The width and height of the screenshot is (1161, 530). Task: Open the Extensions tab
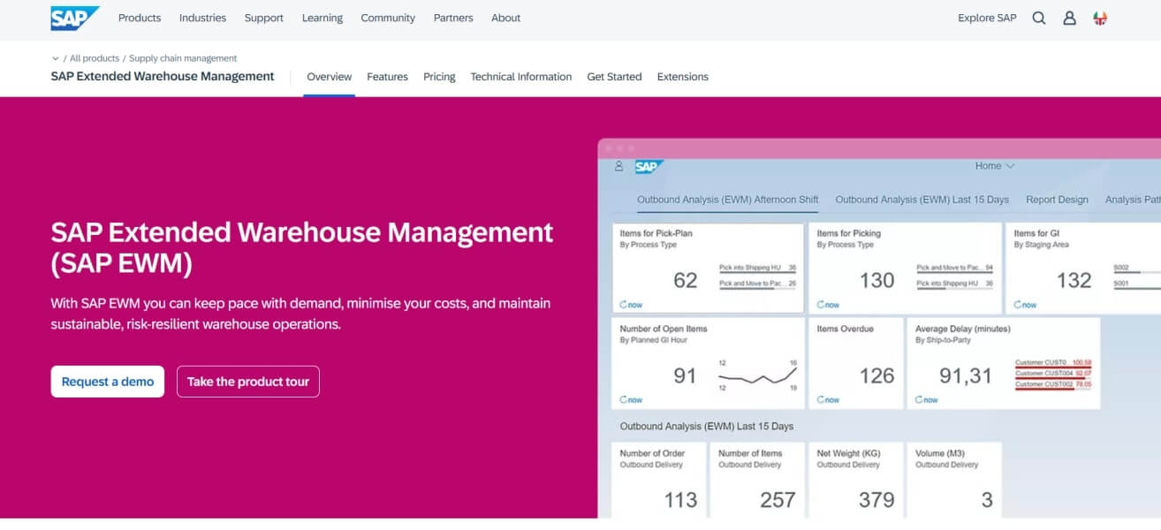[x=683, y=77]
